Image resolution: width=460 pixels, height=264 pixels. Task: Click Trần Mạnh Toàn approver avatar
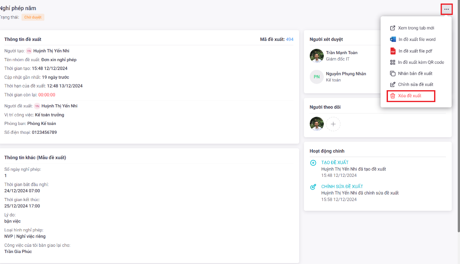coord(317,56)
